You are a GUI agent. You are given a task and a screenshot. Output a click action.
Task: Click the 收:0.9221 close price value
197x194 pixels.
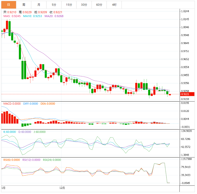pyautogui.click(x=56, y=12)
